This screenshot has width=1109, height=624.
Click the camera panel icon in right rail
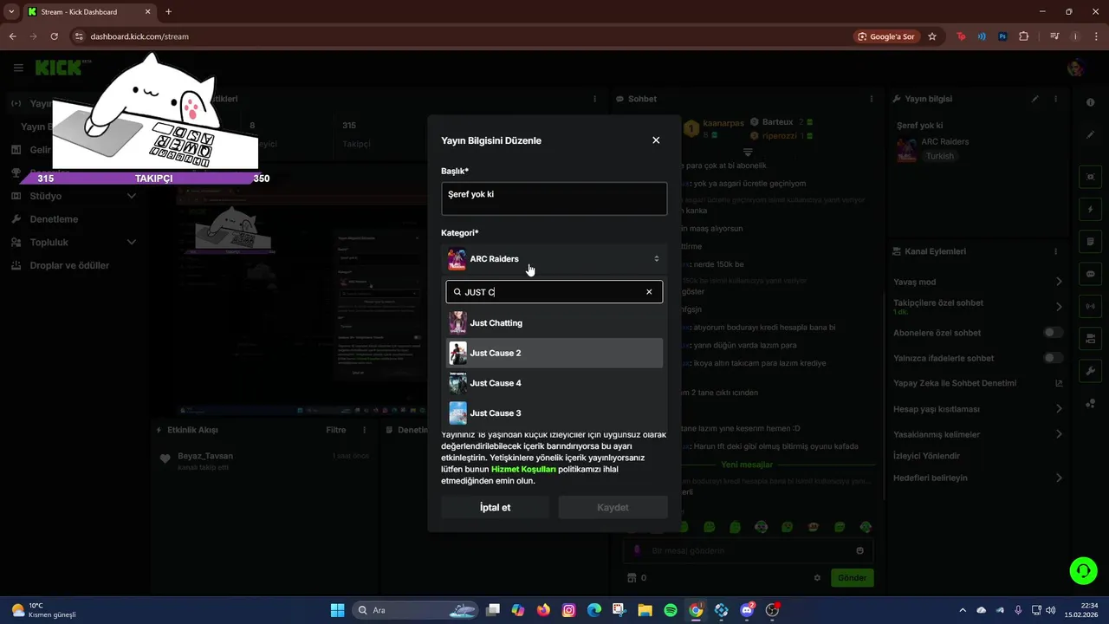1090,338
